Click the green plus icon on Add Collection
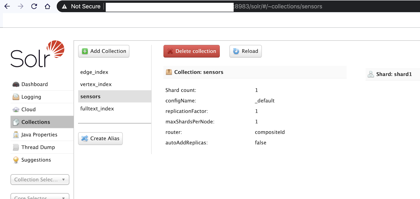Viewport: 420px width, 199px height. coord(85,51)
